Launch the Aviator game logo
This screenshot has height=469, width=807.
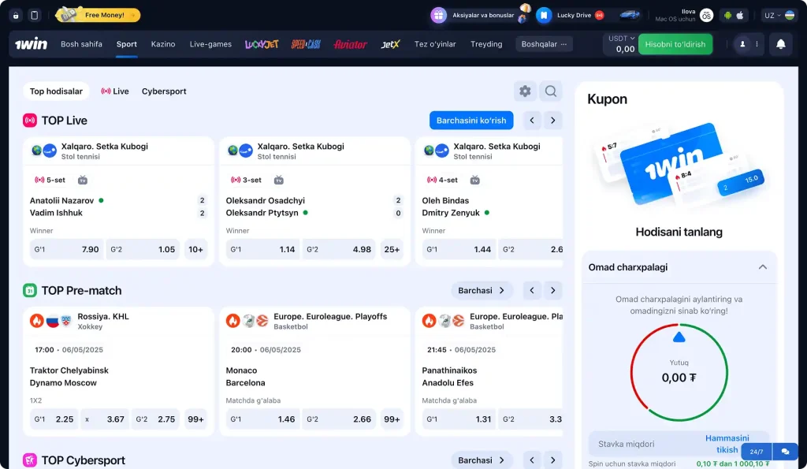(x=351, y=44)
